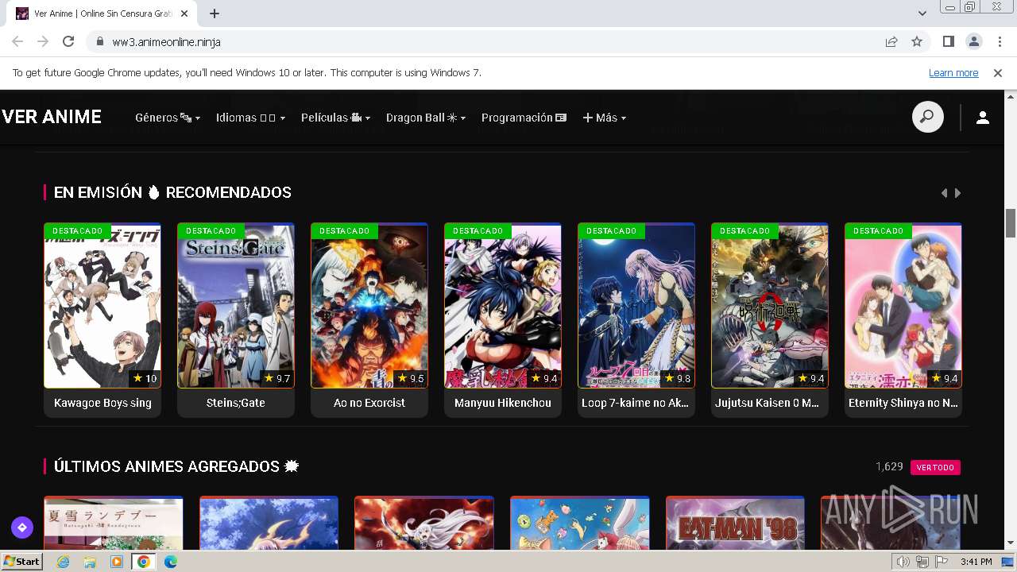The width and height of the screenshot is (1017, 572).
Task: Open File Explorer from the taskbar
Action: [x=90, y=562]
